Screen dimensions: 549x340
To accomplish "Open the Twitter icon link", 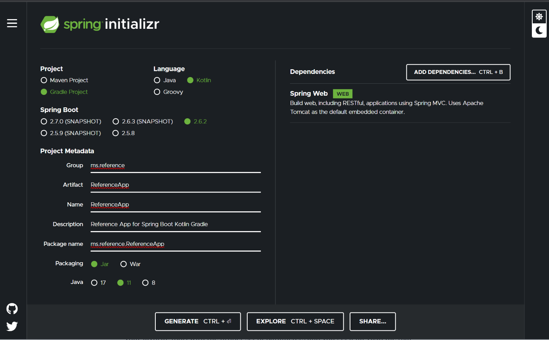I will [x=12, y=326].
